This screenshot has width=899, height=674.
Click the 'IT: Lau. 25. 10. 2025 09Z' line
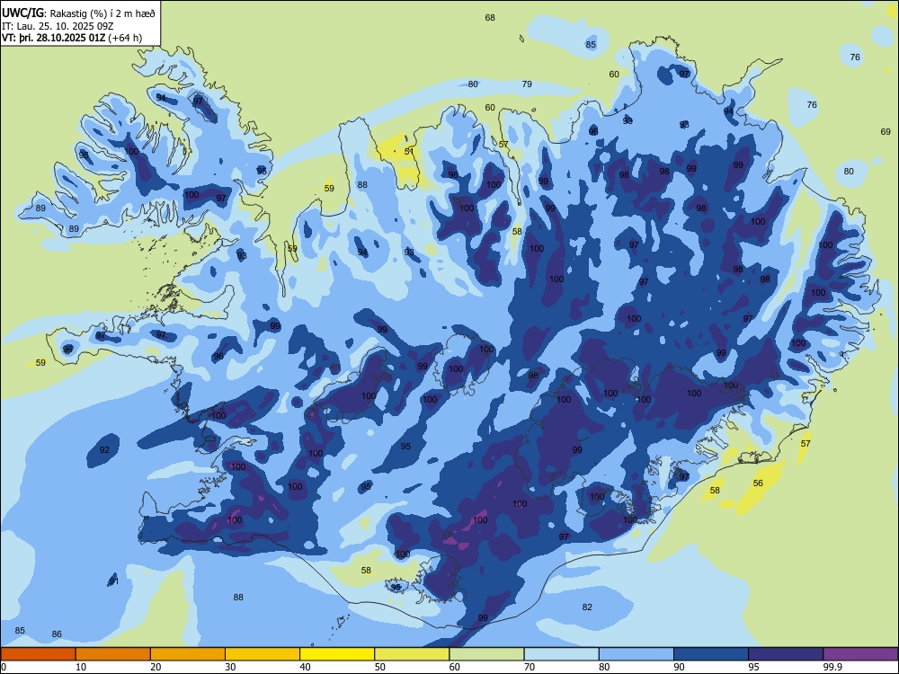(x=58, y=26)
